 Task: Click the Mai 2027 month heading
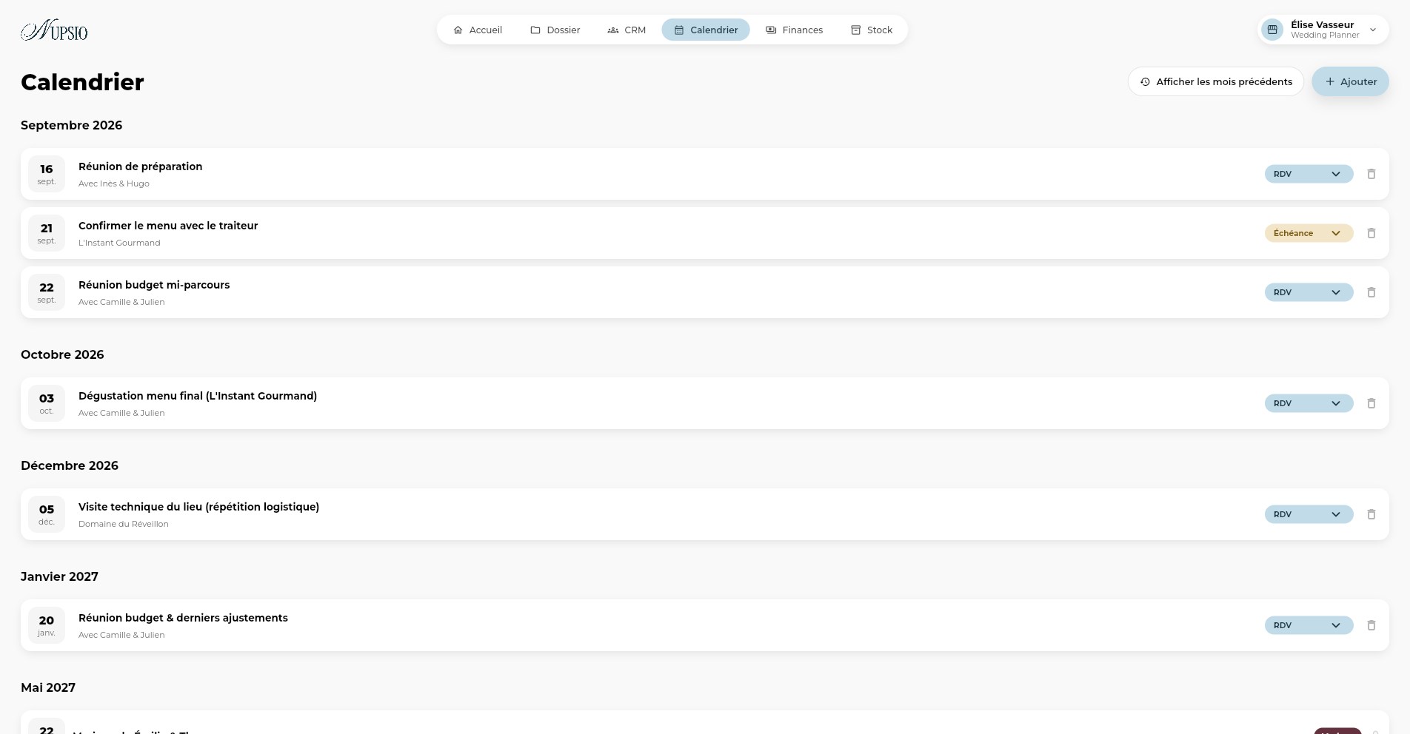click(x=48, y=687)
